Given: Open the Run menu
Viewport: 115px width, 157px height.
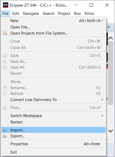Looking at the screenshot, I should pyautogui.click(x=77, y=13).
